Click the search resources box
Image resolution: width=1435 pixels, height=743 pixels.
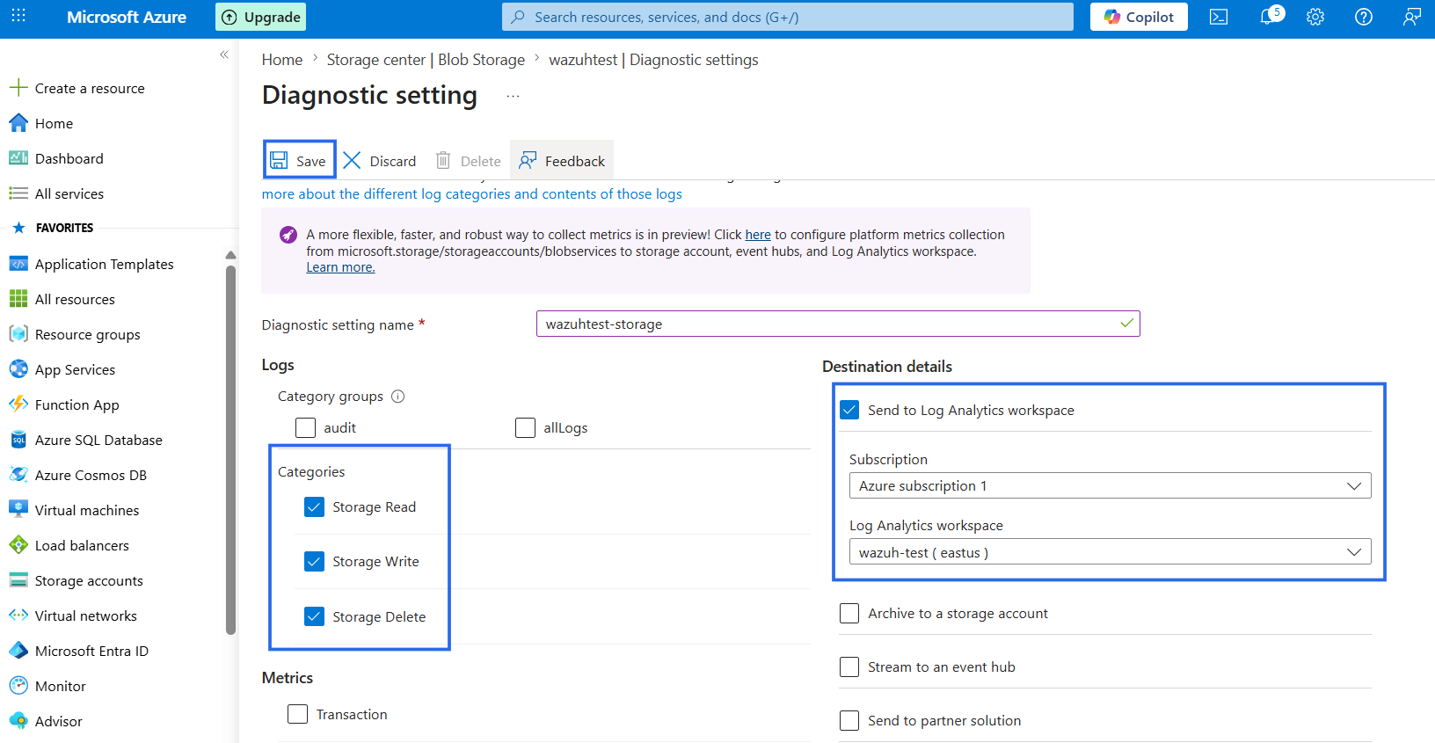click(788, 17)
